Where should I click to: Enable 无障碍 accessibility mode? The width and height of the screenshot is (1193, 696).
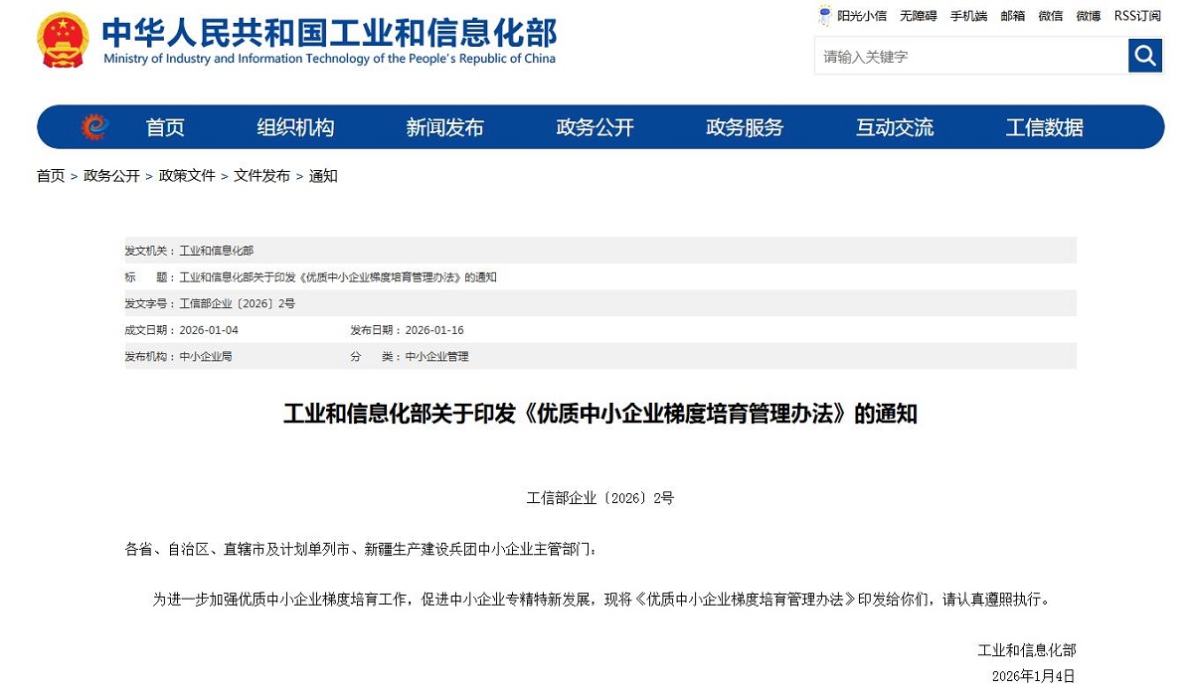click(917, 16)
